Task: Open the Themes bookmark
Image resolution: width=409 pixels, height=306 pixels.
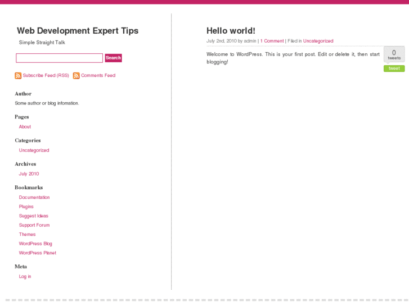Action: pos(27,234)
